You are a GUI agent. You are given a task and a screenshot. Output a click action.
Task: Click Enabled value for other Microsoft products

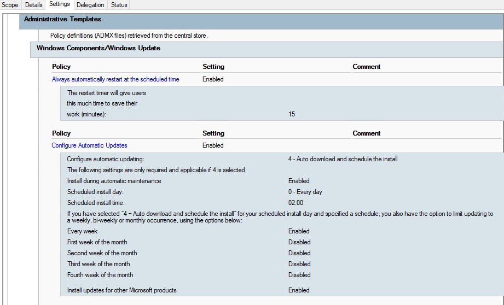coord(299,290)
